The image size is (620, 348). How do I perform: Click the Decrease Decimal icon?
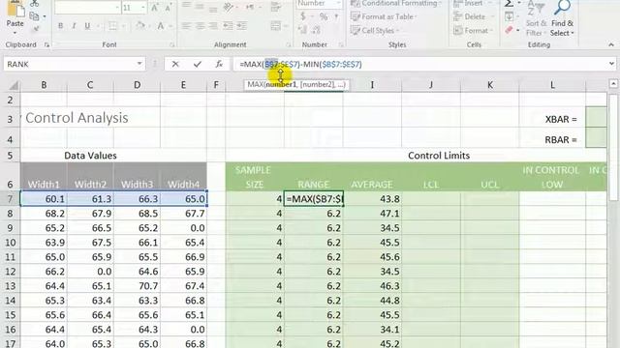pos(317,30)
